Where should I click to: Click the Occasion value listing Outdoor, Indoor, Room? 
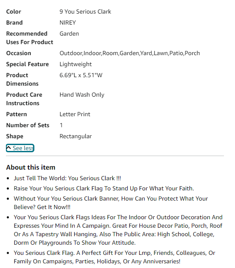(x=130, y=53)
